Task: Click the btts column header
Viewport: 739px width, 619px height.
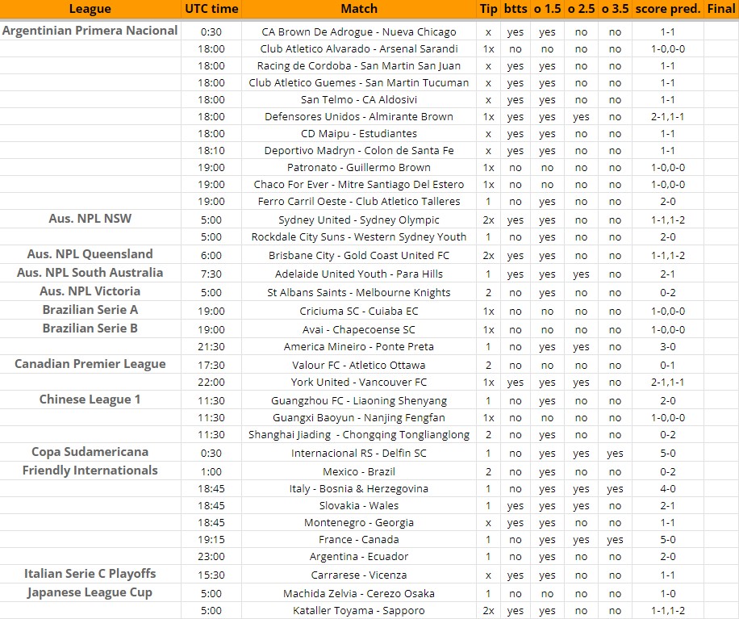Action: point(516,9)
